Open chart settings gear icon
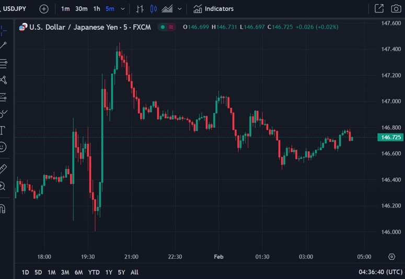The image size is (405, 279). [391, 257]
